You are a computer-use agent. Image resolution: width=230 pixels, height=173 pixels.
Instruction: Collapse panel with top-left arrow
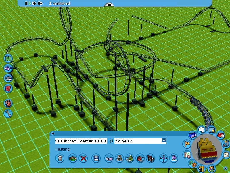click(x=53, y=133)
